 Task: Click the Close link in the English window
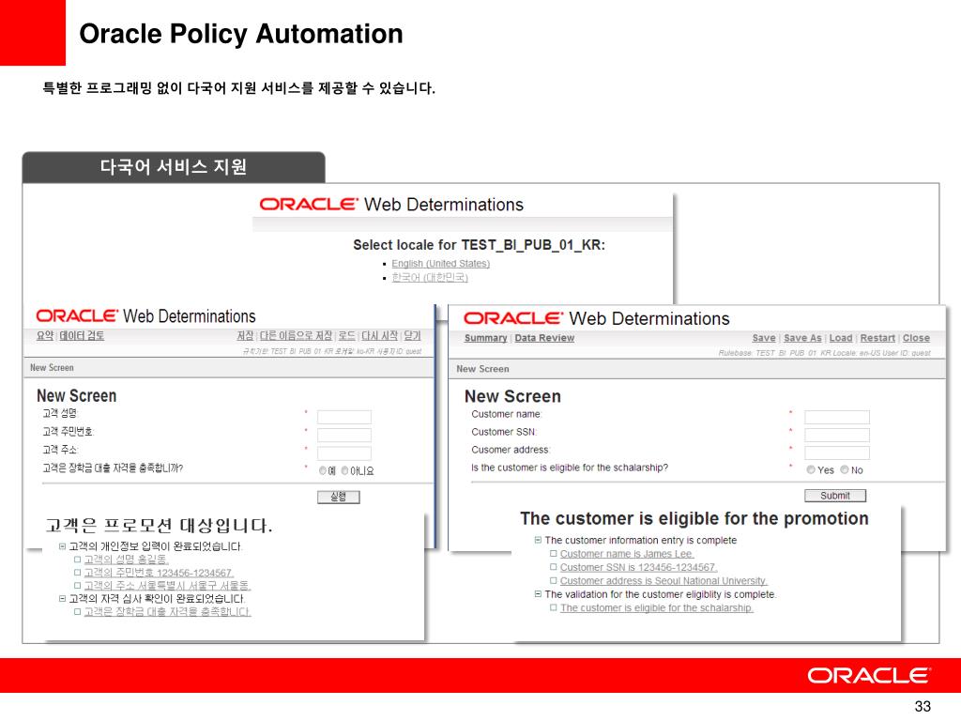click(x=916, y=338)
